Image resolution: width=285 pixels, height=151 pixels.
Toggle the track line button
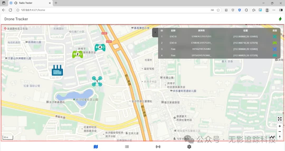(272, 137)
